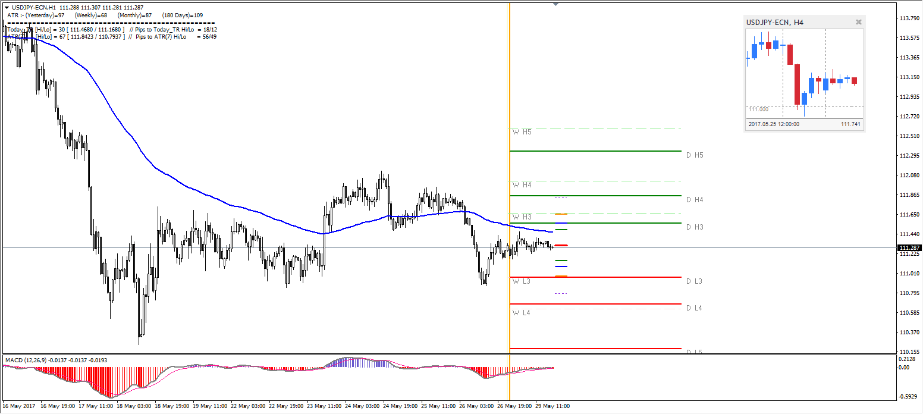Click the 111.000 level label in mini chart
Screen dimensions: 923x414
pos(758,109)
